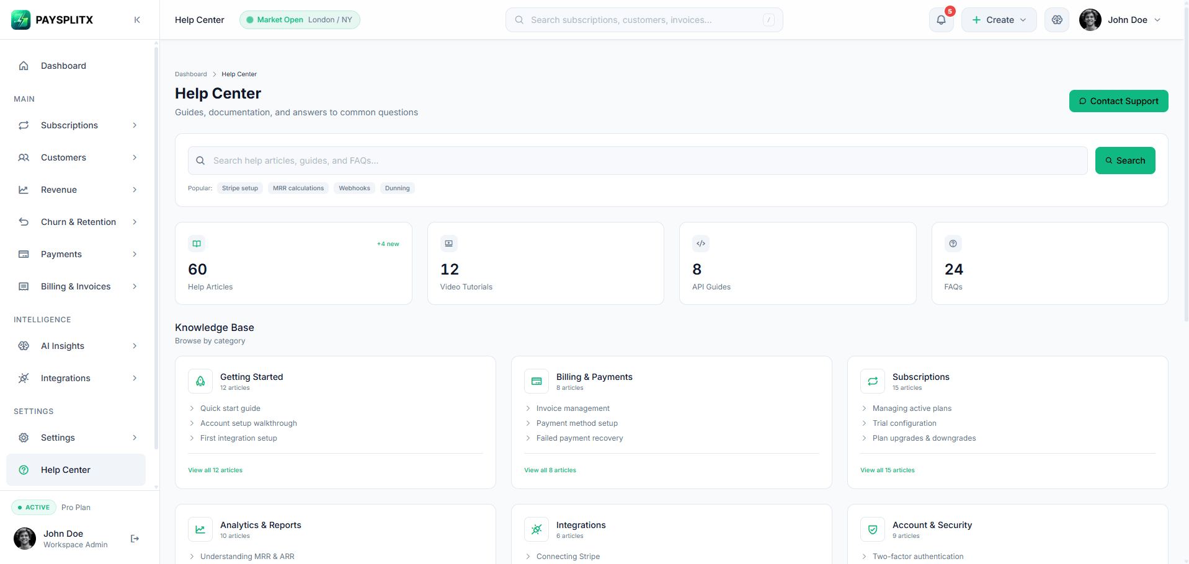This screenshot has width=1189, height=564.
Task: Click the Dashboard breadcrumb link
Action: 191,74
